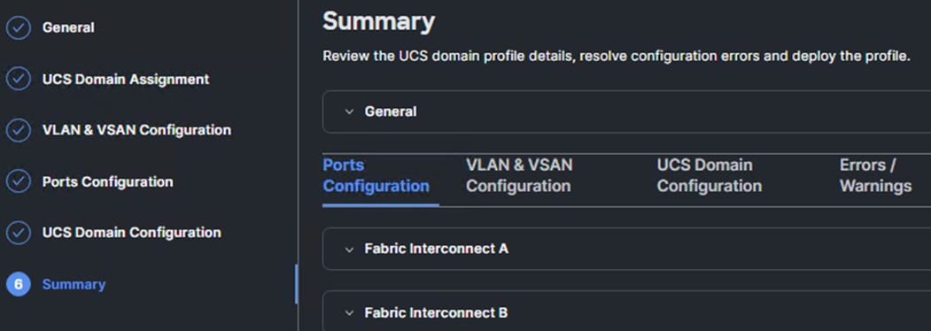Click the step 6 Summary number badge

pos(19,284)
